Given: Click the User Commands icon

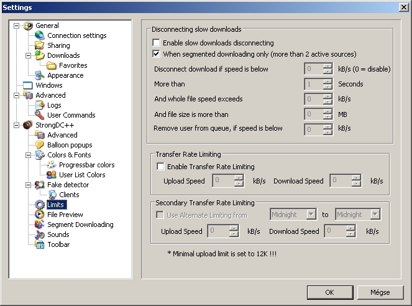Looking at the screenshot, I should (x=40, y=115).
